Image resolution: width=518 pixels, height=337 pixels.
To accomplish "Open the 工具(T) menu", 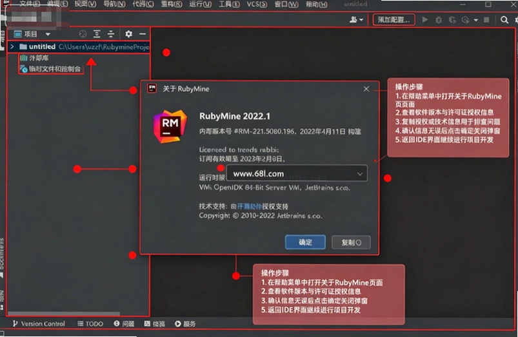I will point(229,4).
